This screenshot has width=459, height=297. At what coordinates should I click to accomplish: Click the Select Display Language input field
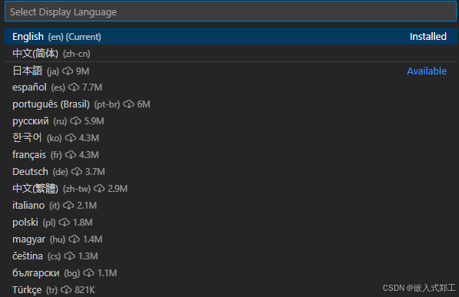point(231,12)
